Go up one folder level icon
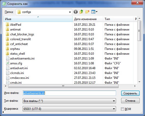This screenshot has width=145, height=116. pyautogui.click(x=81, y=12)
